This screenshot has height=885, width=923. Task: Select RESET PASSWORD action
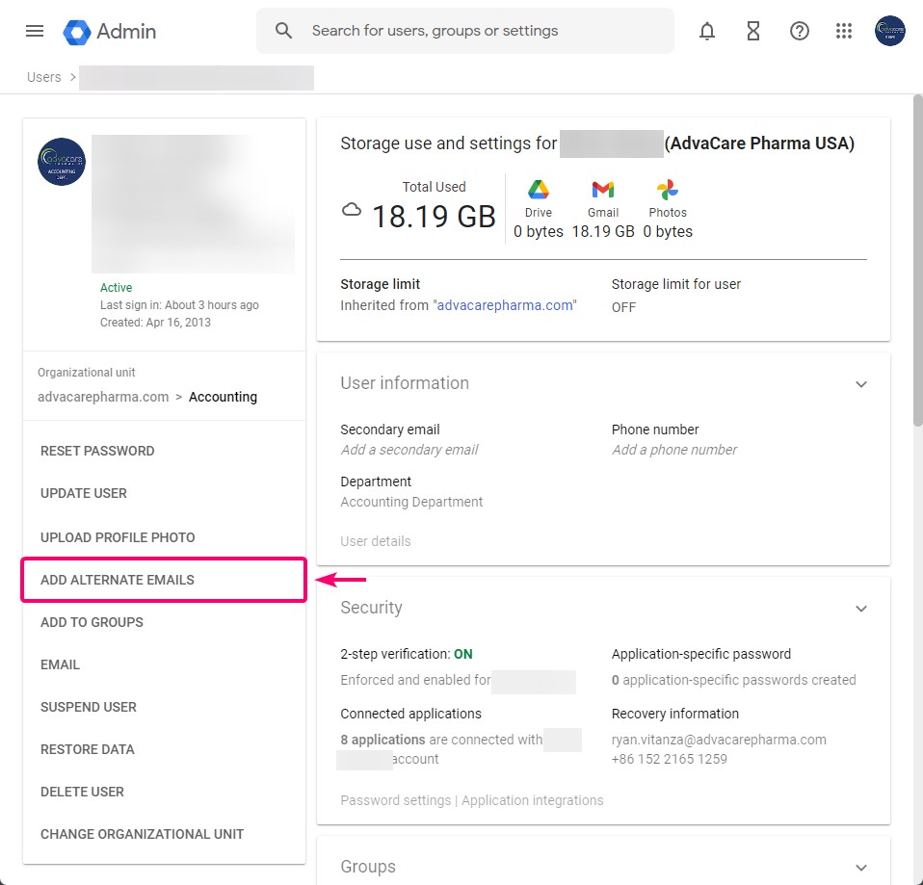[x=97, y=451]
